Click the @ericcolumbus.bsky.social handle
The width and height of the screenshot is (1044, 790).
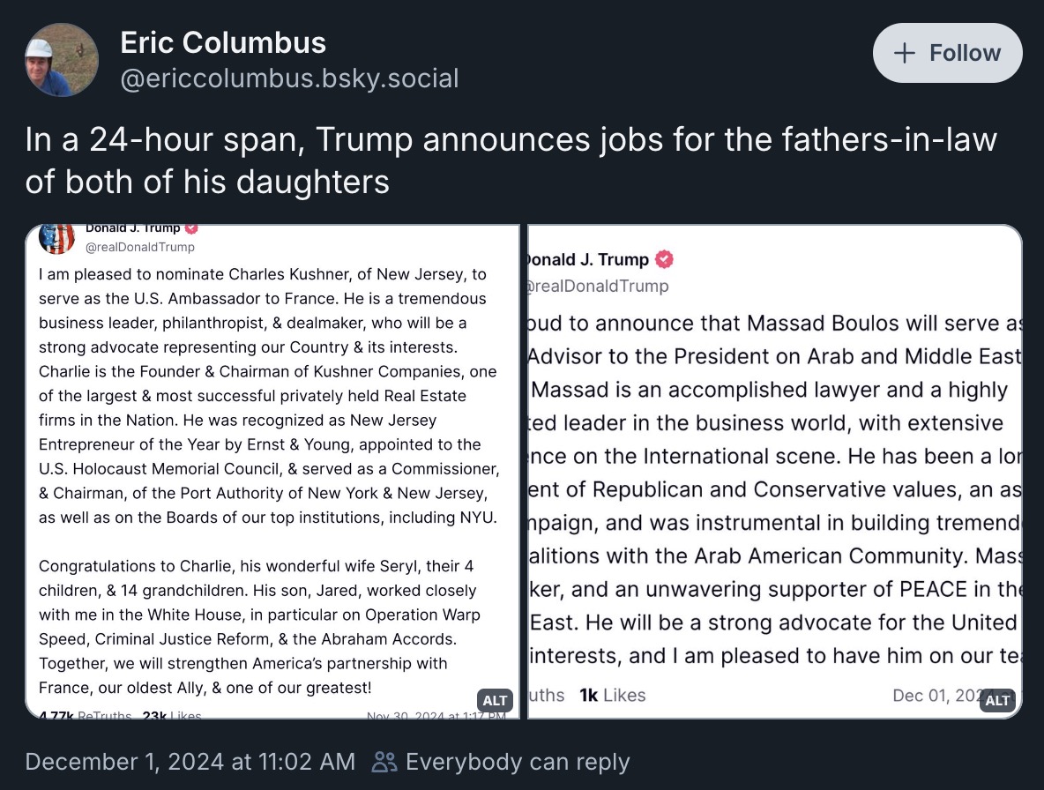tap(289, 78)
